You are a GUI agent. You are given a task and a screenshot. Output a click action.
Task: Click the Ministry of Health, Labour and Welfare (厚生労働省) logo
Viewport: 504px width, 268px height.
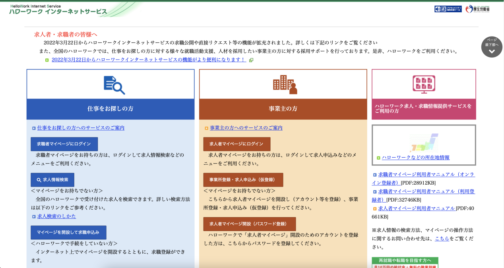477,9
